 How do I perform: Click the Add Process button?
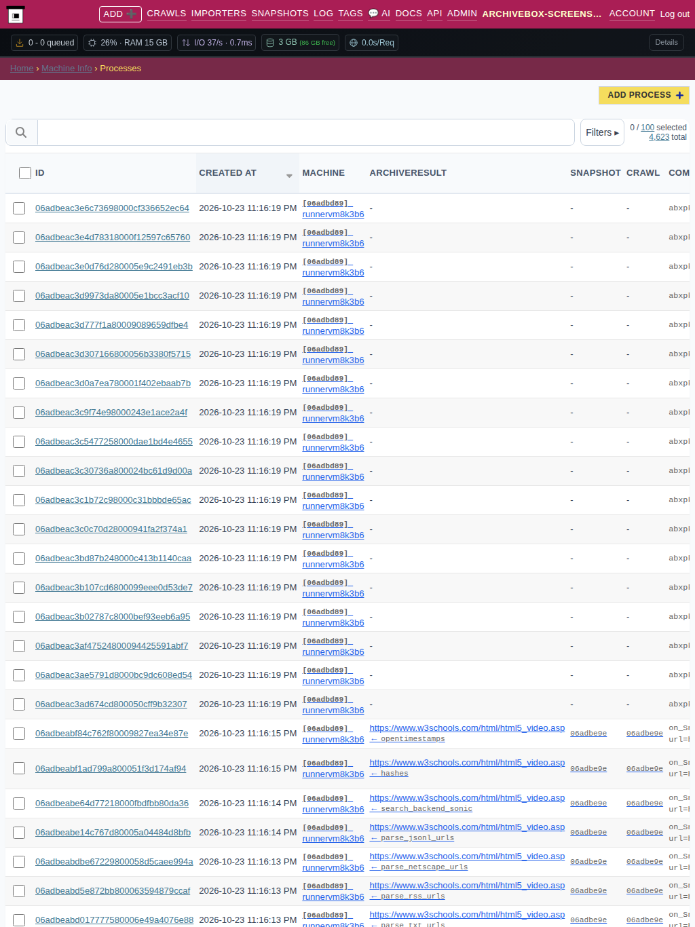click(644, 95)
